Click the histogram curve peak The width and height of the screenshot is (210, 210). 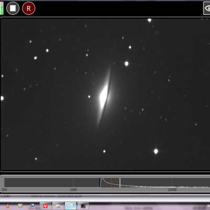(102, 179)
